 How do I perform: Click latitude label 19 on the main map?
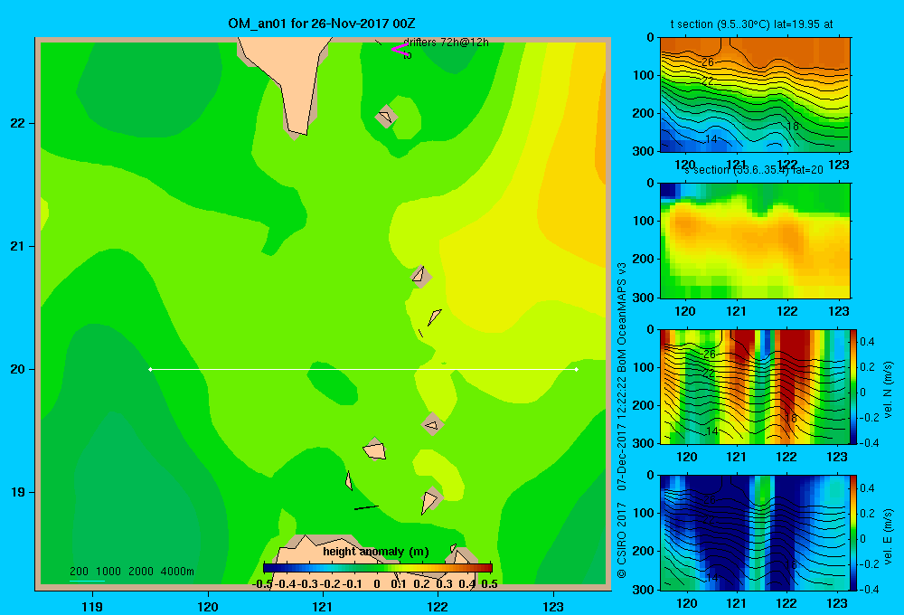pyautogui.click(x=18, y=492)
